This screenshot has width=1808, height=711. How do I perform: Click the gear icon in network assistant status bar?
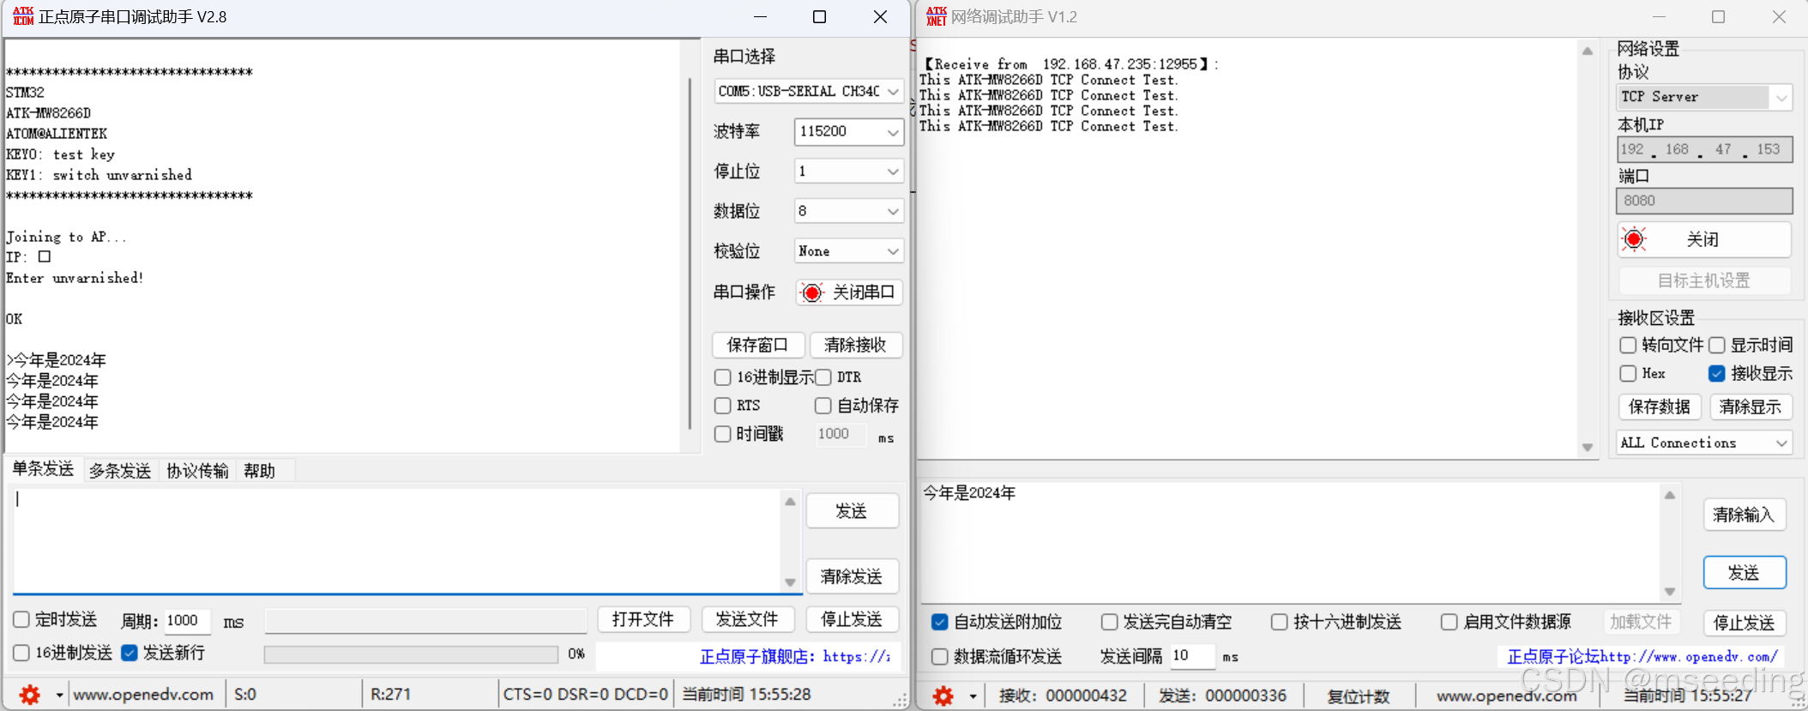(943, 696)
